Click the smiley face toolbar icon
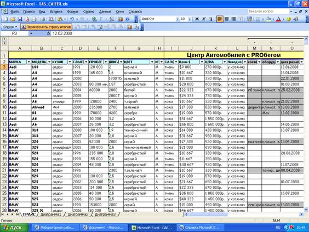This screenshot has height=232, width=309. (289, 19)
